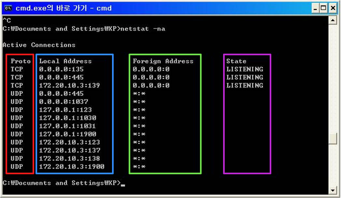
Task: Click the Local Address column header
Action: (65, 61)
